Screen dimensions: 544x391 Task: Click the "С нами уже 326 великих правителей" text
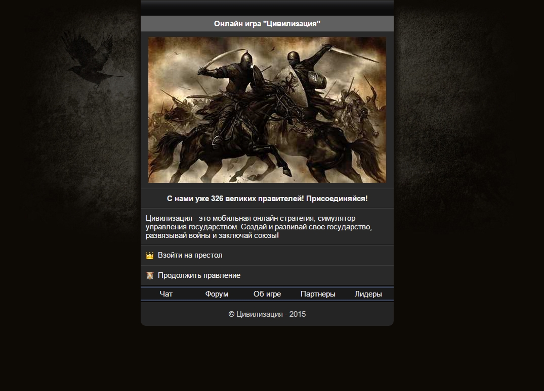(x=267, y=199)
